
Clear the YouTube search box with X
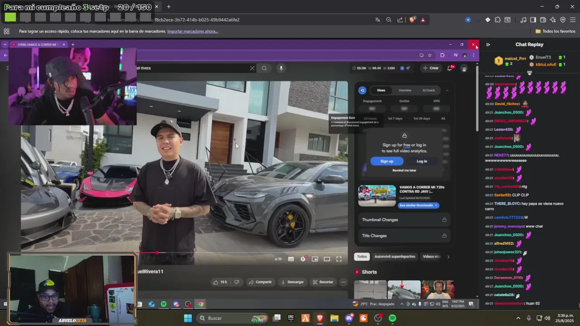(252, 68)
